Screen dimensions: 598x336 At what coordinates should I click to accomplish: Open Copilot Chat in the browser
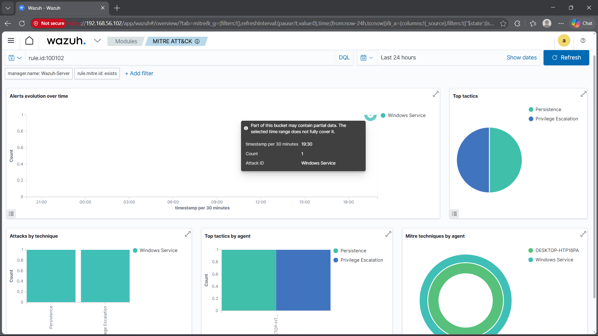582,23
